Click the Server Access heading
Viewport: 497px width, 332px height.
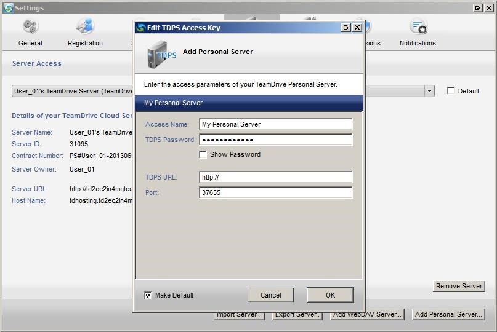click(x=37, y=63)
